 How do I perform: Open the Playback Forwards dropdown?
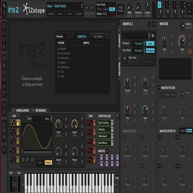[x=137, y=44]
